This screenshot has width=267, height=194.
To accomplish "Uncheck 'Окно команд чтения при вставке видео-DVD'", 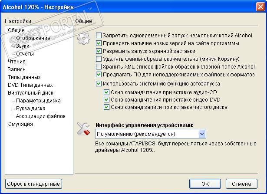I will point(106,99).
